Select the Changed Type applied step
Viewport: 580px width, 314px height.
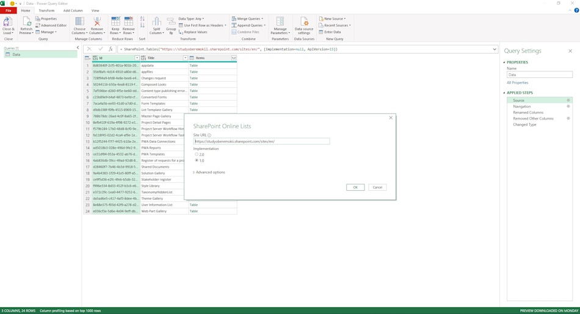click(x=524, y=124)
